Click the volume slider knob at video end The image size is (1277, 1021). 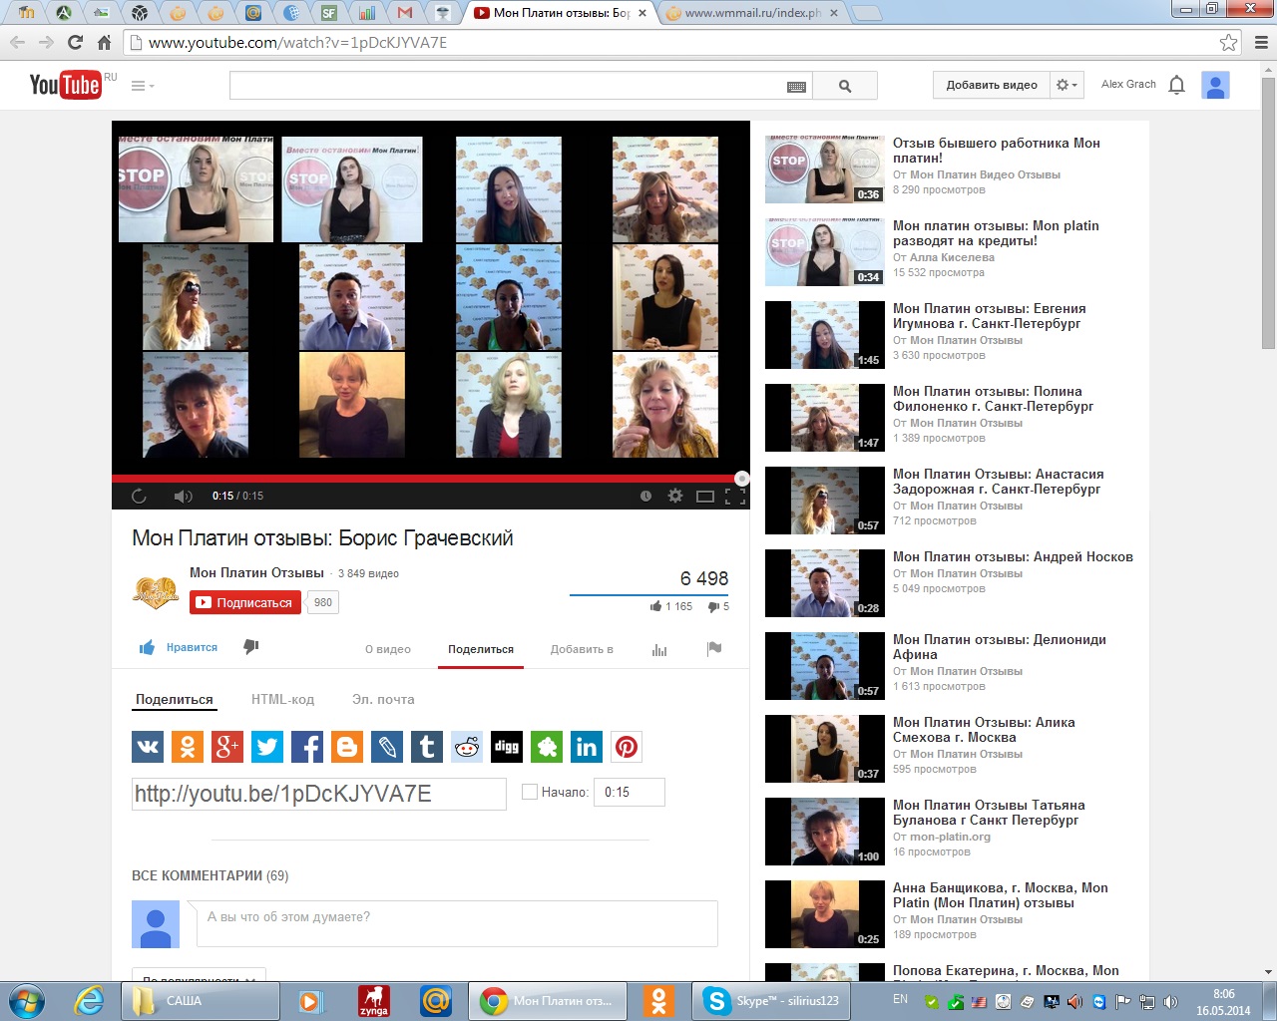pyautogui.click(x=741, y=479)
